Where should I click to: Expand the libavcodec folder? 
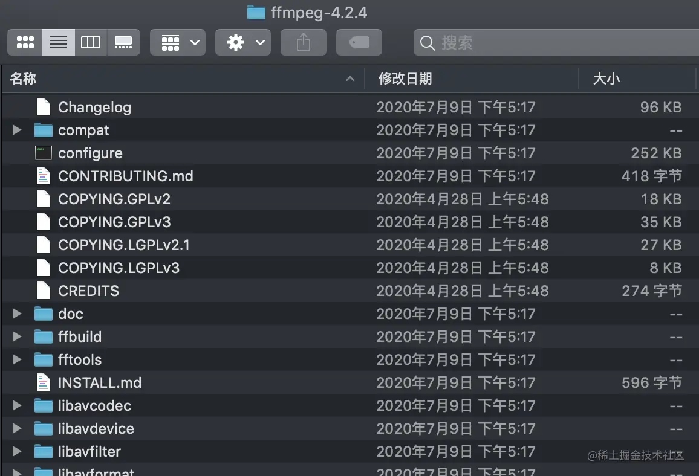coord(17,405)
